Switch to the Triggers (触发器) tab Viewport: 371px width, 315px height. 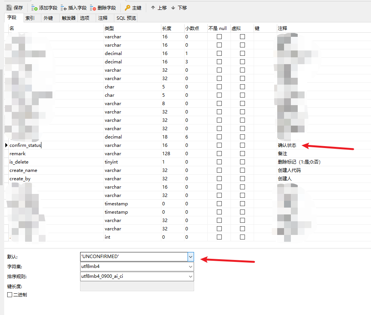69,18
